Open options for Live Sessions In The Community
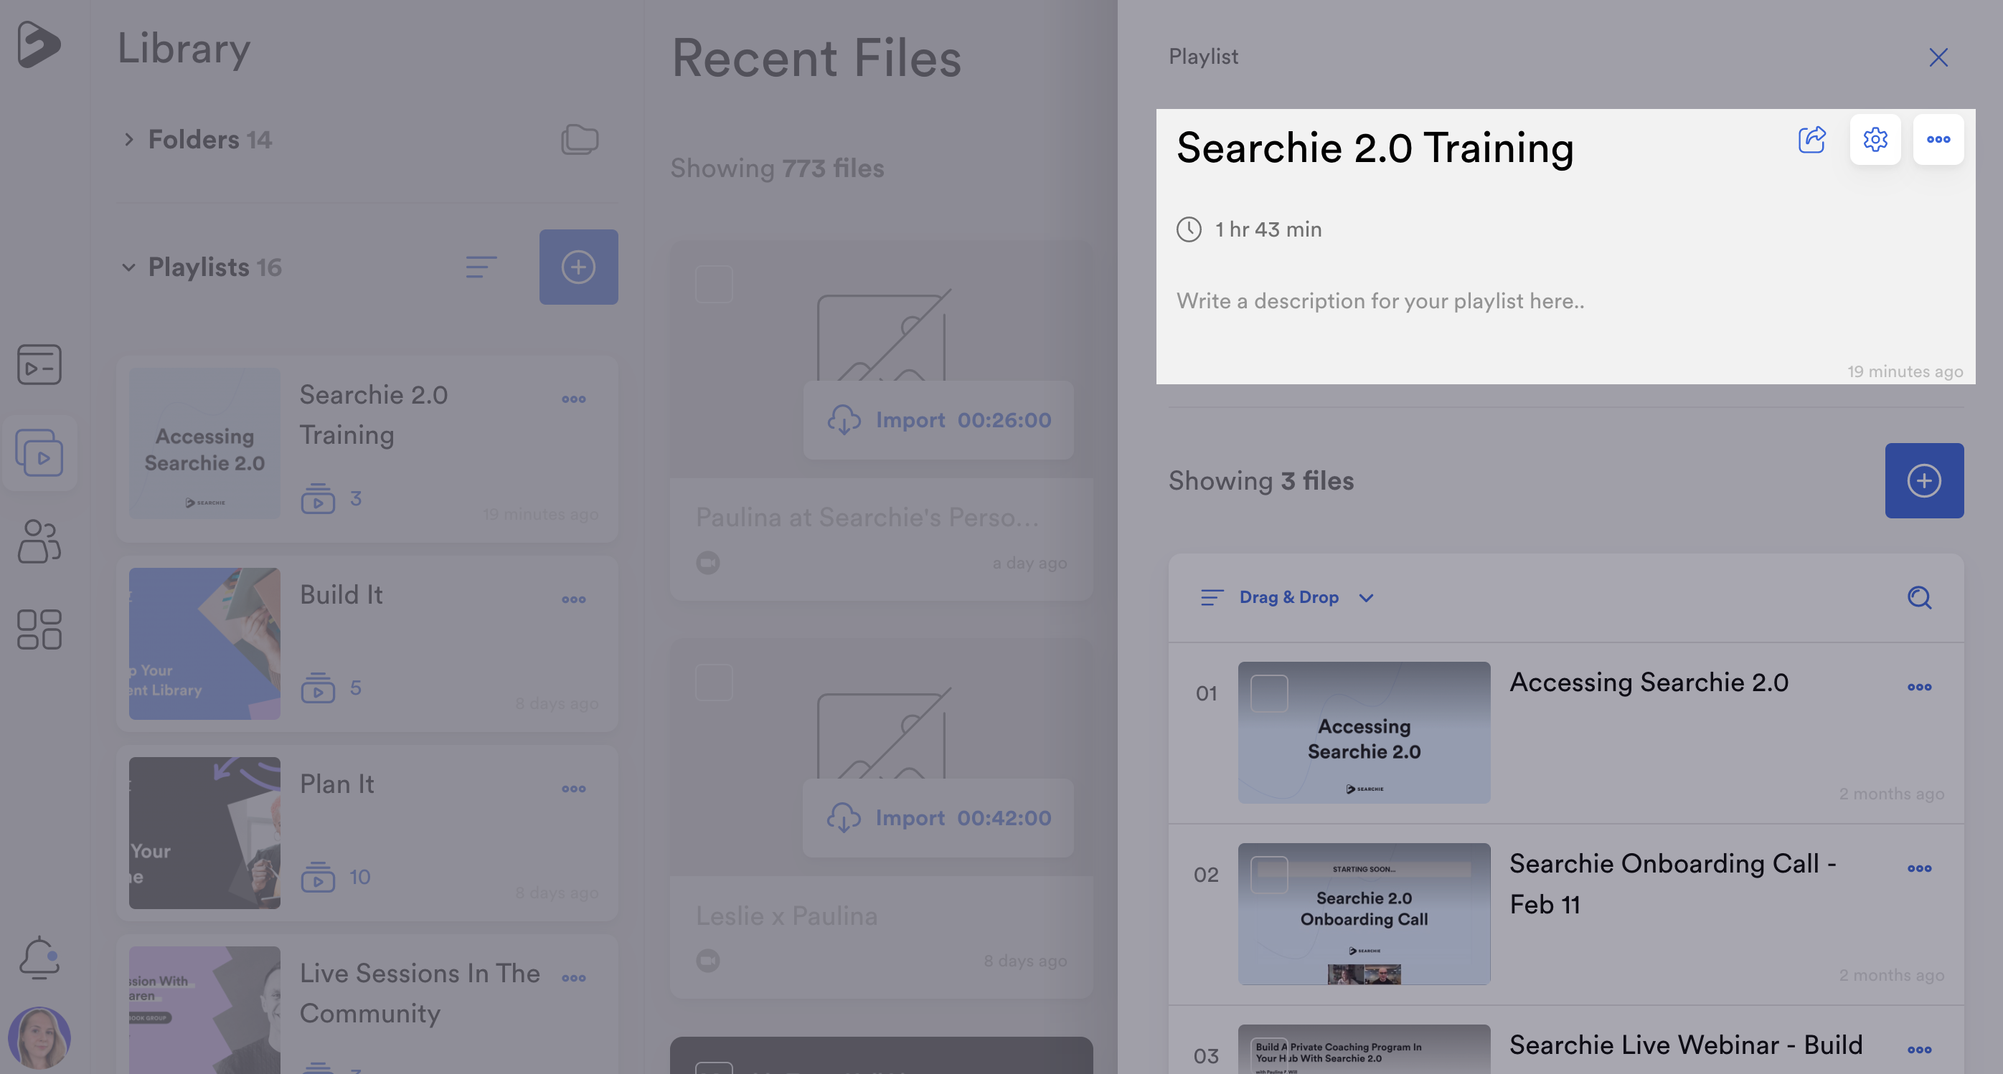 point(574,979)
